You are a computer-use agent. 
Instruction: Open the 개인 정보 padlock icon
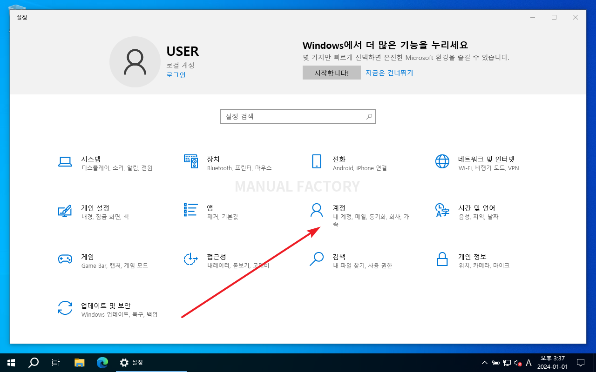click(442, 259)
